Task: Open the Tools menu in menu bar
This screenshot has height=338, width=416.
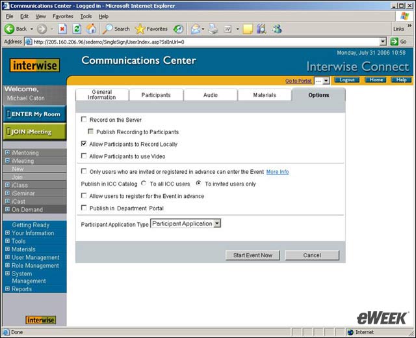Action: (86, 16)
